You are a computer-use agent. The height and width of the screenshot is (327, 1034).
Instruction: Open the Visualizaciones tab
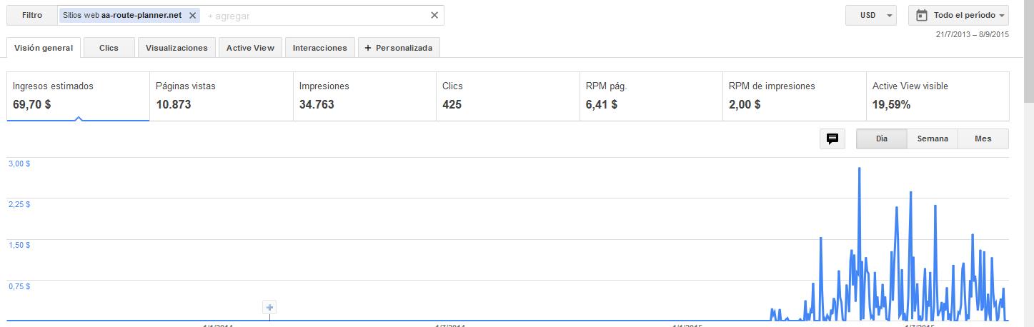(x=177, y=48)
